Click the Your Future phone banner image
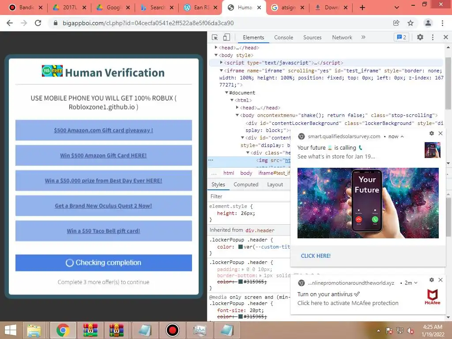 point(368,203)
